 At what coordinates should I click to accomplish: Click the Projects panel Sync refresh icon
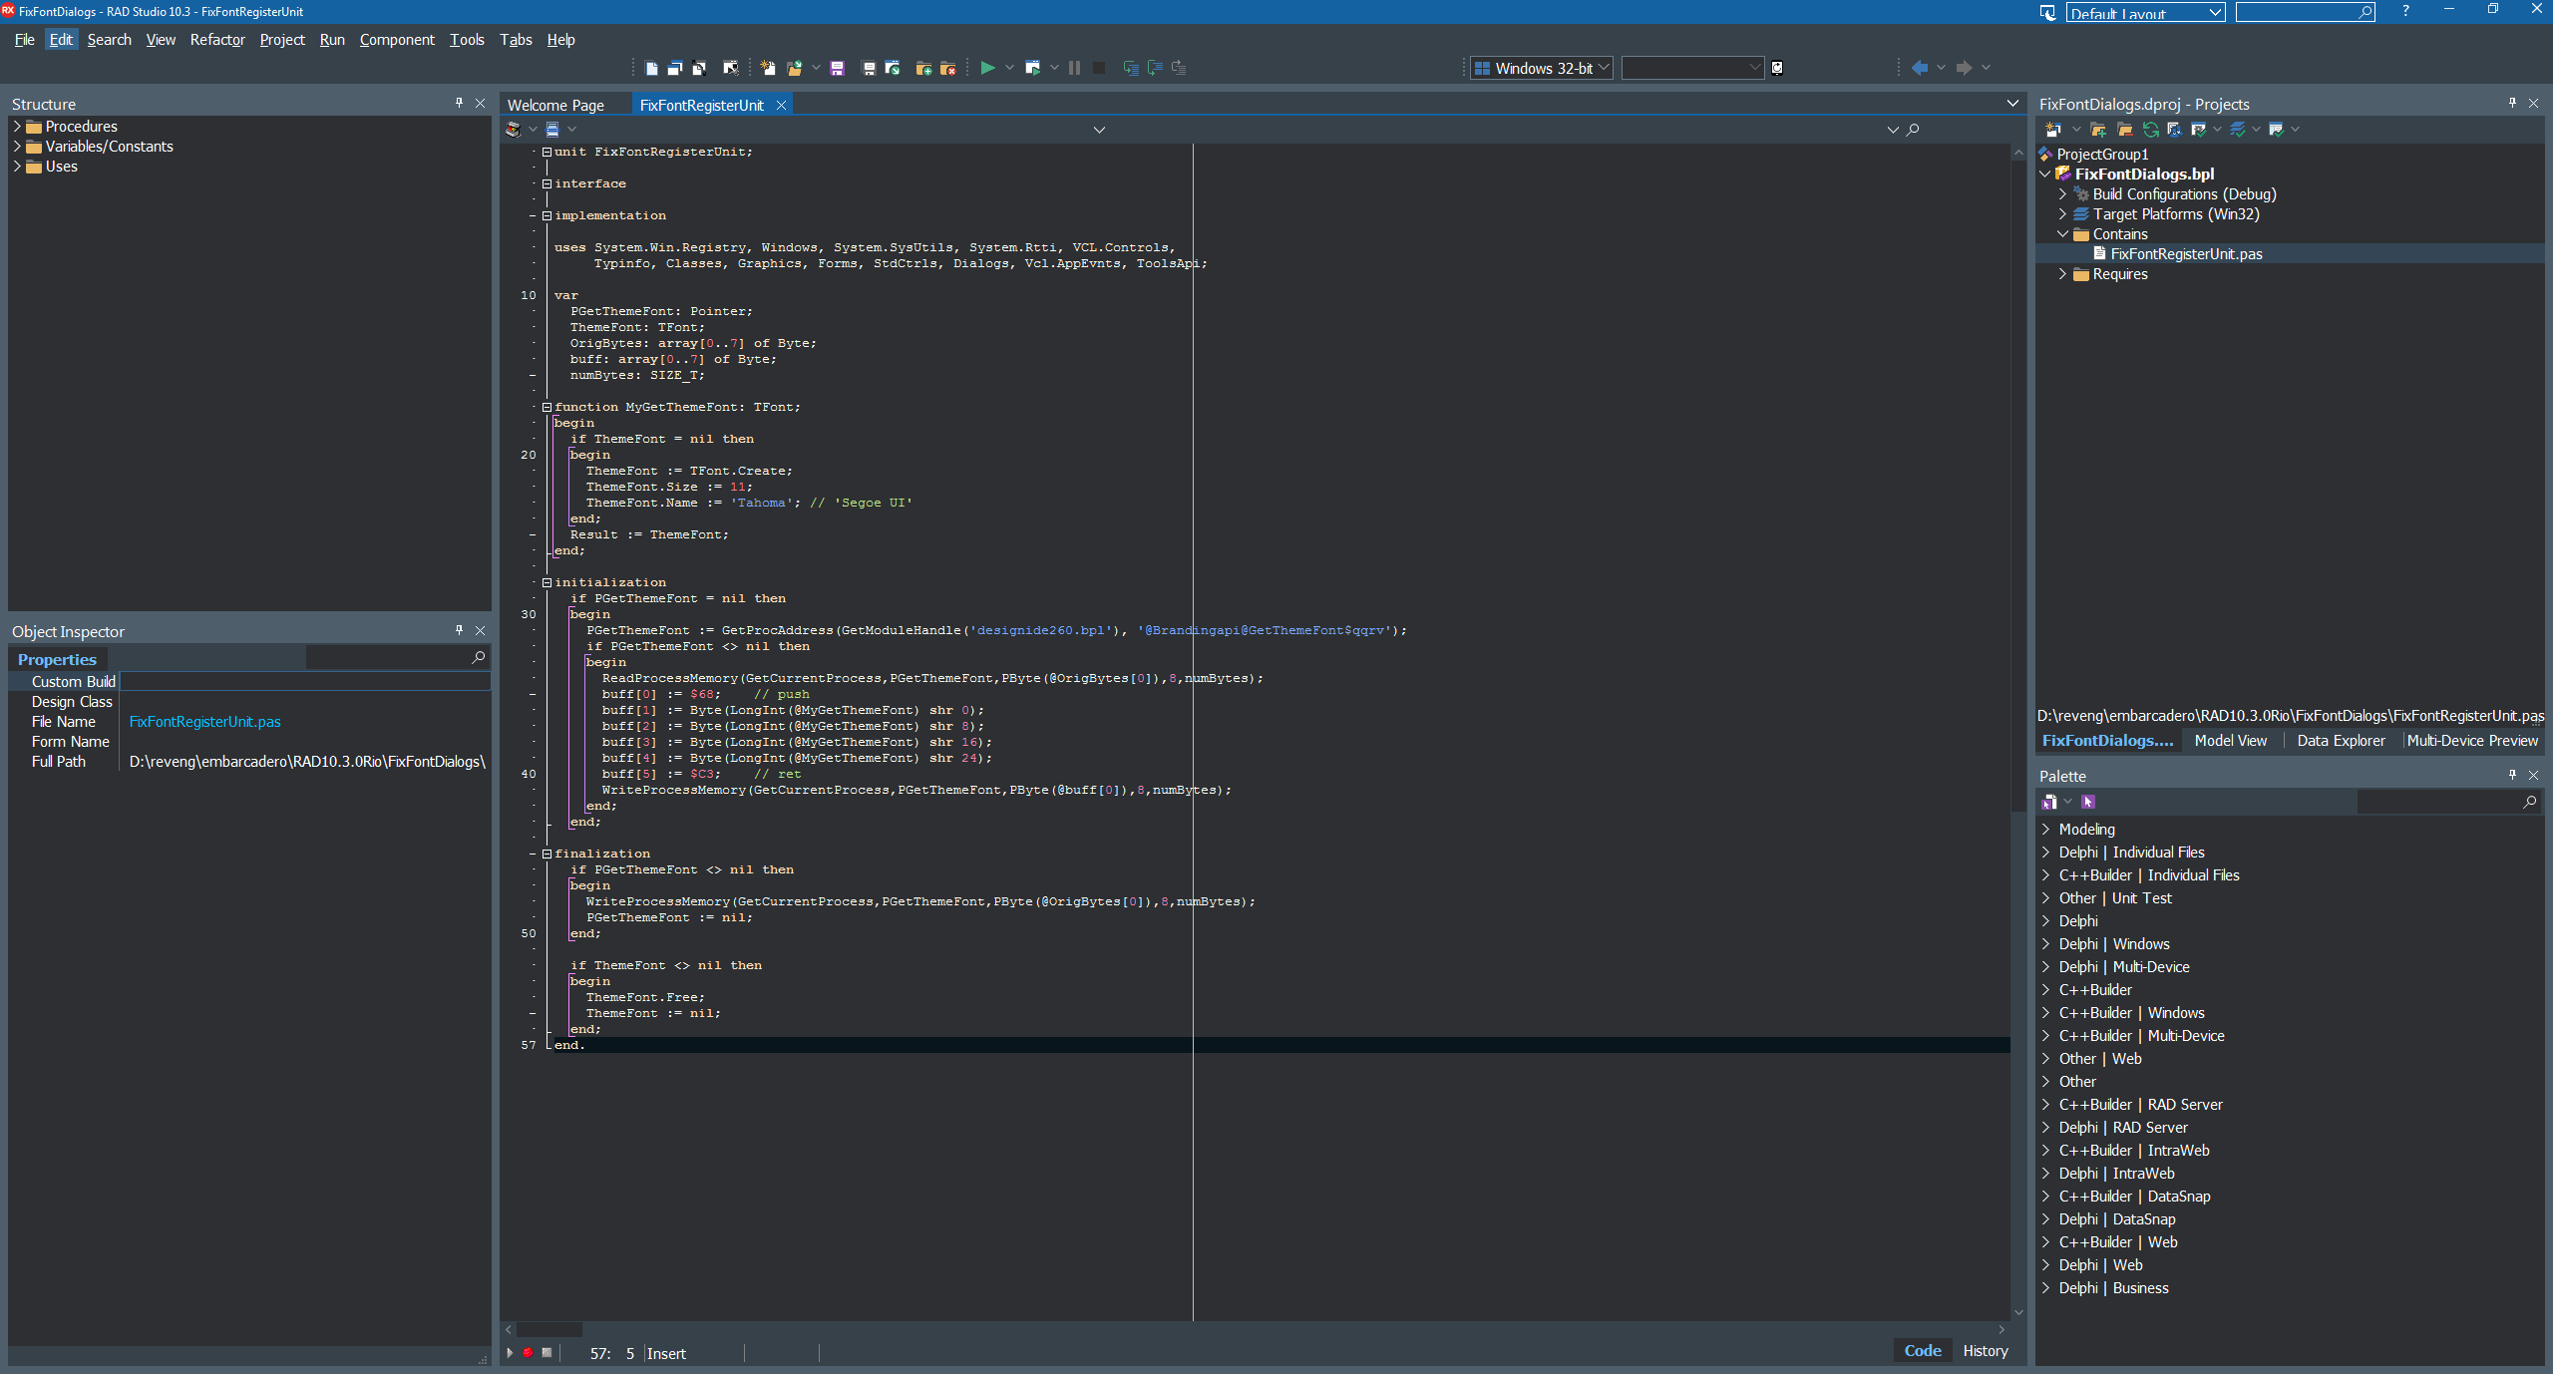[2150, 130]
